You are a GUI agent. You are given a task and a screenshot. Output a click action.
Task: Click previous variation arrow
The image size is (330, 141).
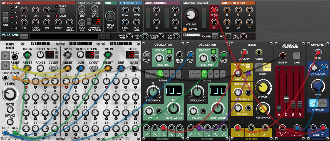103,37
